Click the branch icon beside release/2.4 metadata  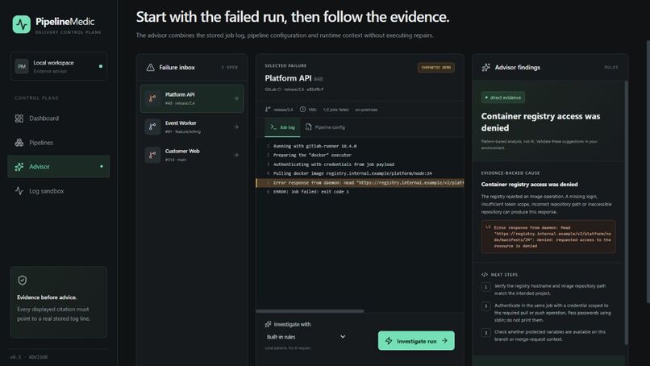pyautogui.click(x=268, y=110)
